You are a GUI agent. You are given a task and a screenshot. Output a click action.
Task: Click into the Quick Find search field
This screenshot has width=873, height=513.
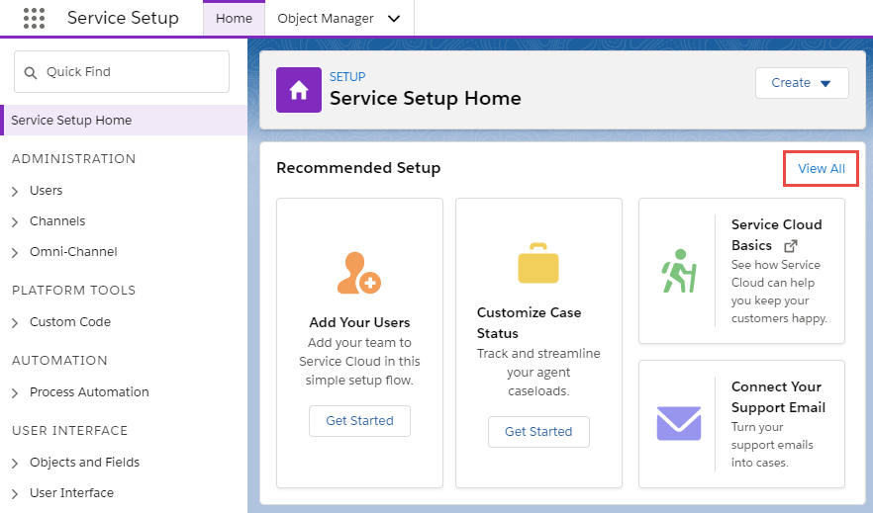(x=122, y=72)
